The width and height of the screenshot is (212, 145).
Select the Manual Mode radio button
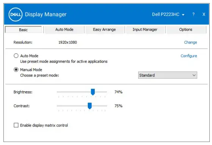tap(16, 70)
